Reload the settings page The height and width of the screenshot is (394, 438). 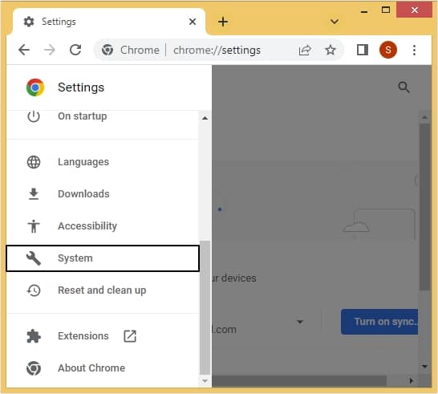pyautogui.click(x=75, y=51)
